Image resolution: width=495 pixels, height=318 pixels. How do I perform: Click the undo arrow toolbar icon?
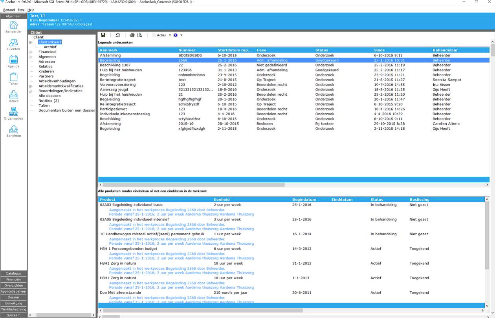pyautogui.click(x=117, y=35)
